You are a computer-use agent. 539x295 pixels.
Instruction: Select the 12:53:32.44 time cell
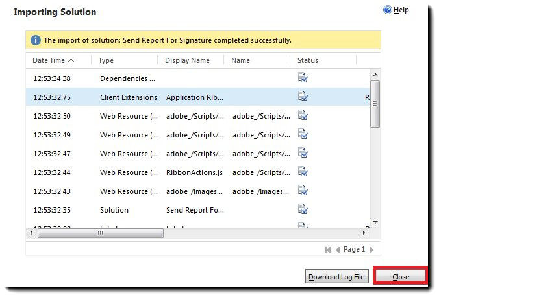[x=52, y=172]
